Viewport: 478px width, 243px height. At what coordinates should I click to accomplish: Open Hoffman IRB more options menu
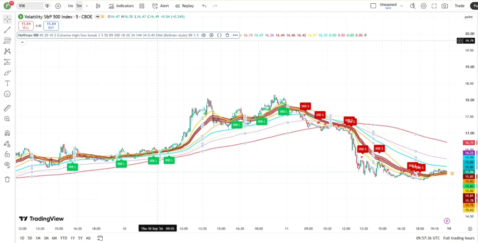tap(235, 35)
